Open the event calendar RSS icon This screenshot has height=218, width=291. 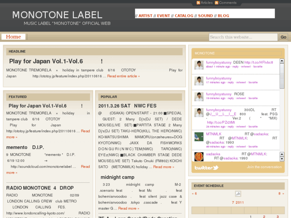point(238,194)
